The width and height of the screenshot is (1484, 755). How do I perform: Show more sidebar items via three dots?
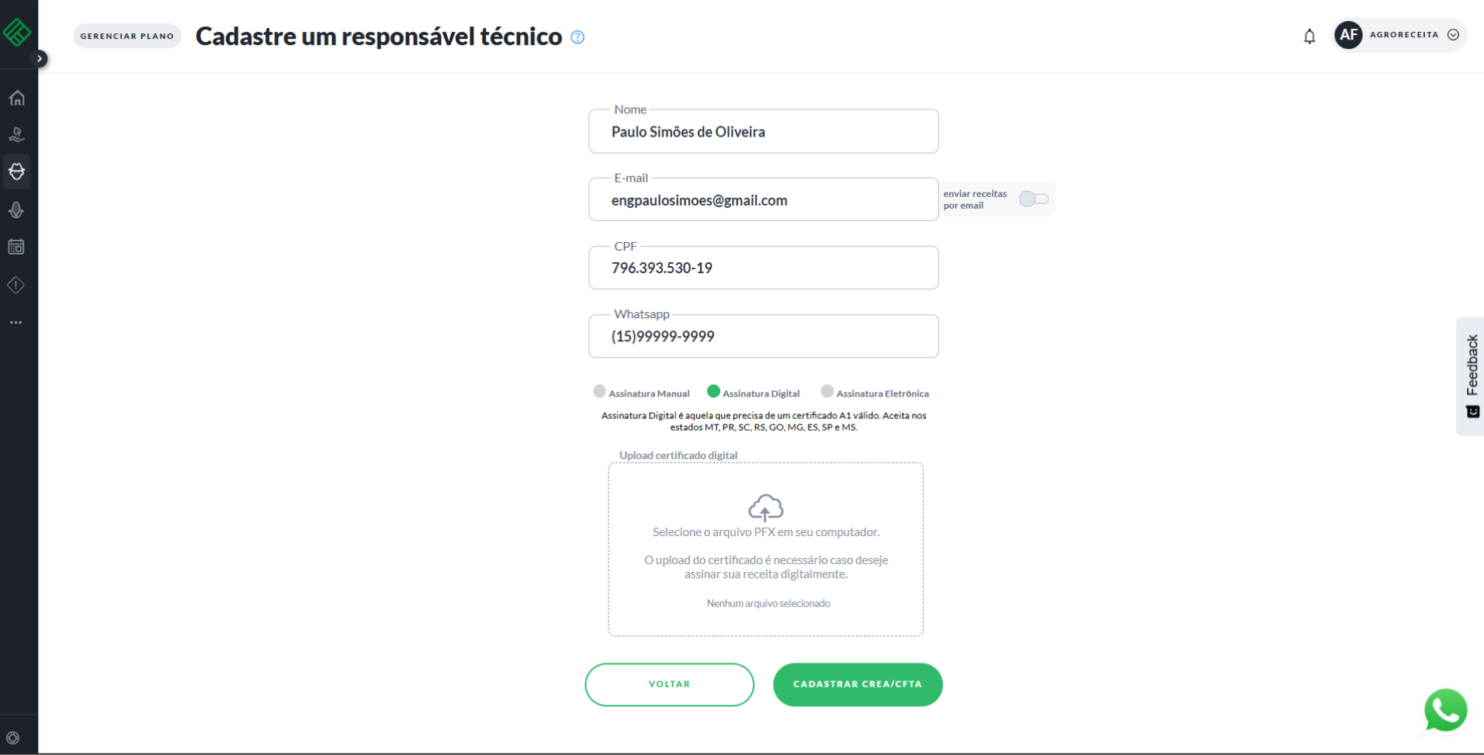16,322
